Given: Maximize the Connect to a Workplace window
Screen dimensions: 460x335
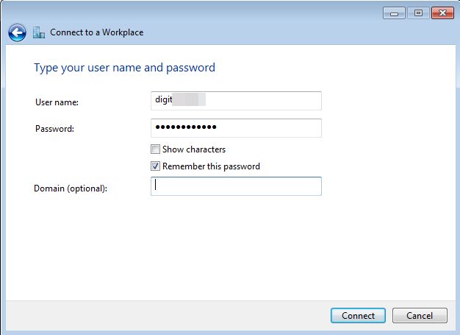Looking at the screenshot, I should point(418,13).
